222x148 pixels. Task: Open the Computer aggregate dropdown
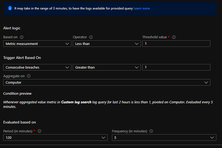coord(107,82)
